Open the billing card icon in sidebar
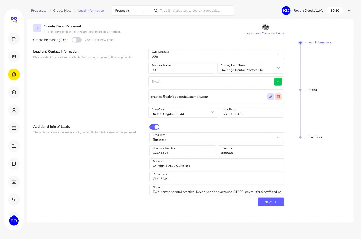361x239 pixels. point(14,200)
